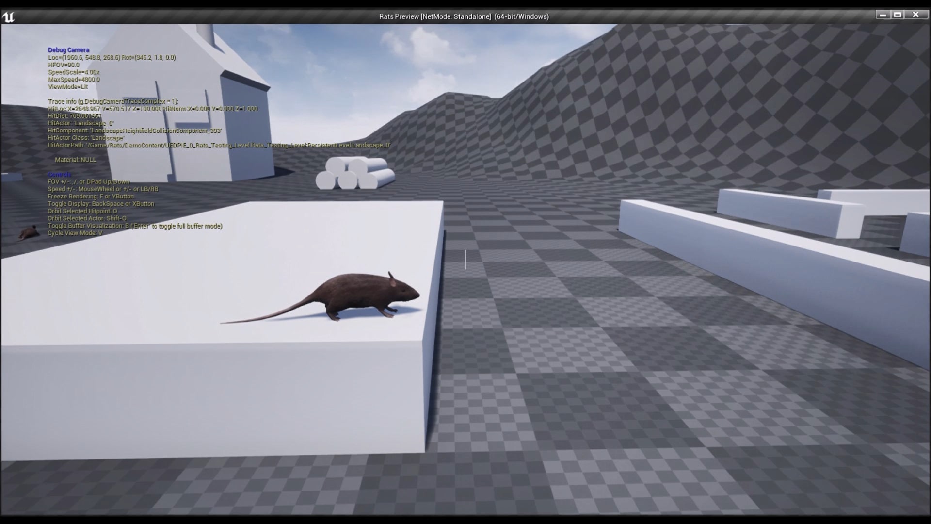
Task: Click the HitActor 'Landscape_0' label
Action: (81, 123)
